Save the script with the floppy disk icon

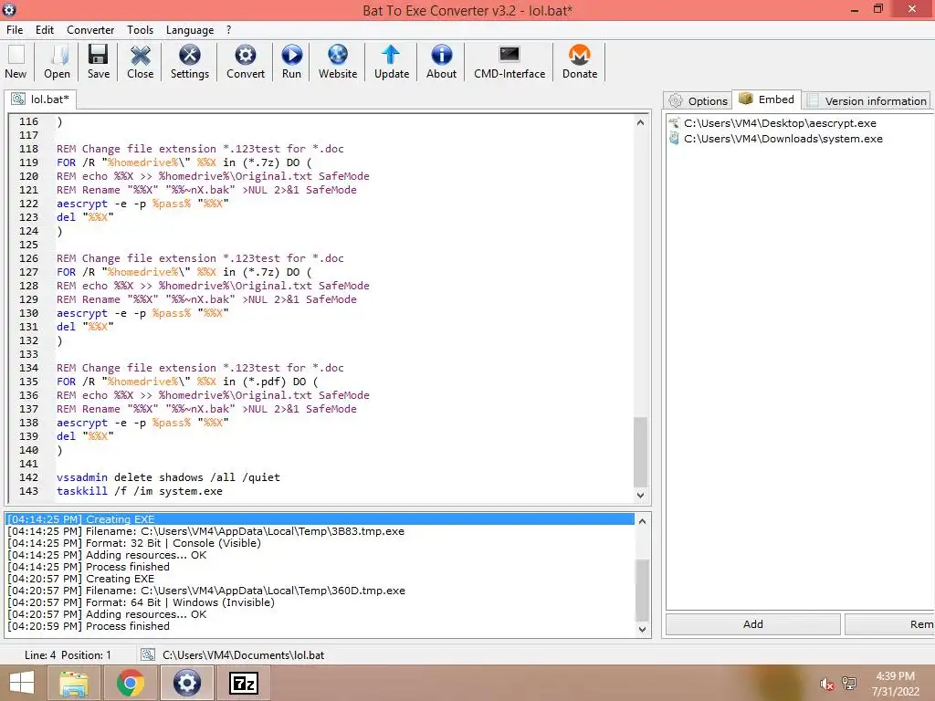99,62
